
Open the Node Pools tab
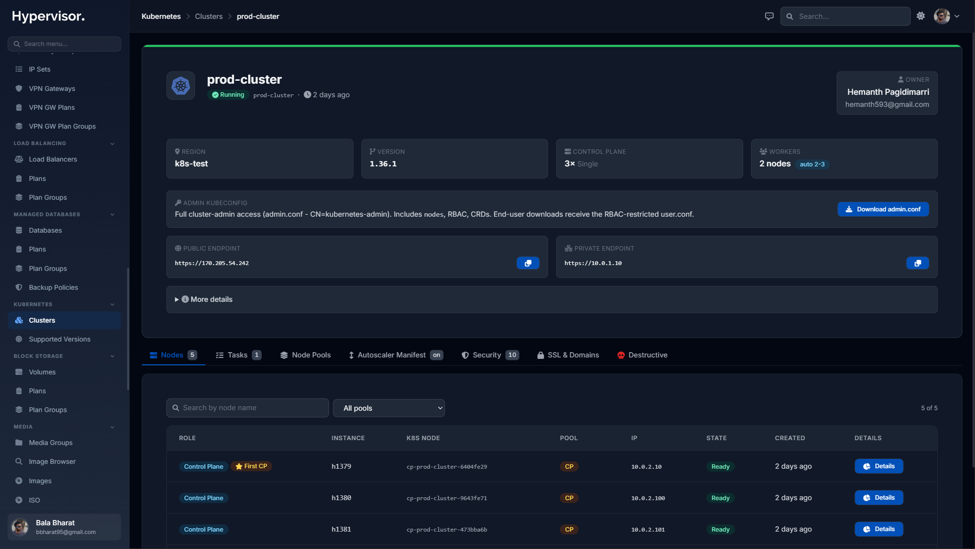click(306, 355)
